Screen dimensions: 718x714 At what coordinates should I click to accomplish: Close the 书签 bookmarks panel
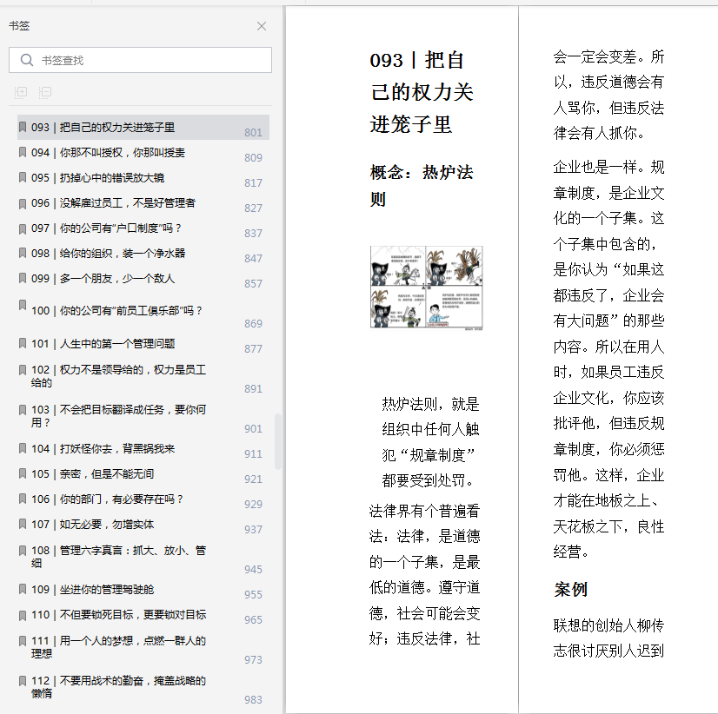click(x=262, y=26)
